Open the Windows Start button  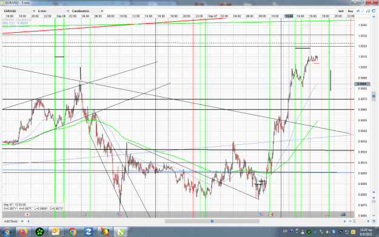click(7, 232)
